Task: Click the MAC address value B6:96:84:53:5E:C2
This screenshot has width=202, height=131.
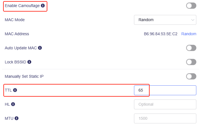Action: [x=161, y=34]
